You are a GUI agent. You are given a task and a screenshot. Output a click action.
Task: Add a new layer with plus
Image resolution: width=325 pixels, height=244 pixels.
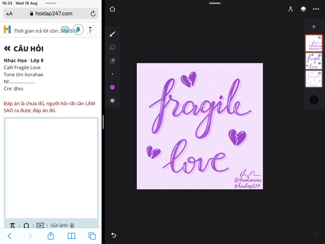click(314, 27)
